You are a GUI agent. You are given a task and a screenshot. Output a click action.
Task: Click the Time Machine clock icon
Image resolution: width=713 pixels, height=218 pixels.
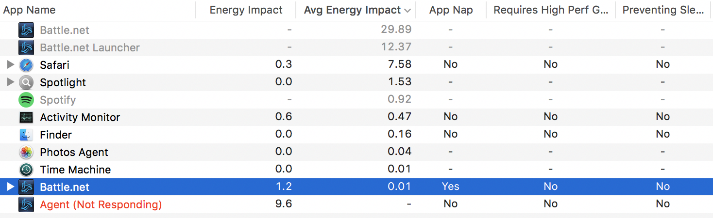pos(26,170)
